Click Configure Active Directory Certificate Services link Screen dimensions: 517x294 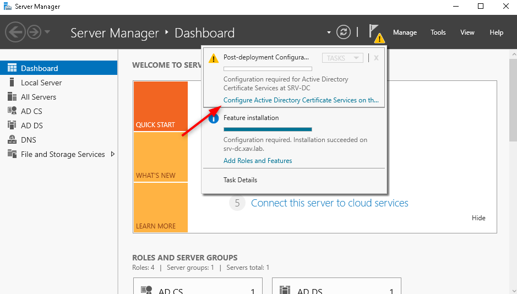(301, 100)
